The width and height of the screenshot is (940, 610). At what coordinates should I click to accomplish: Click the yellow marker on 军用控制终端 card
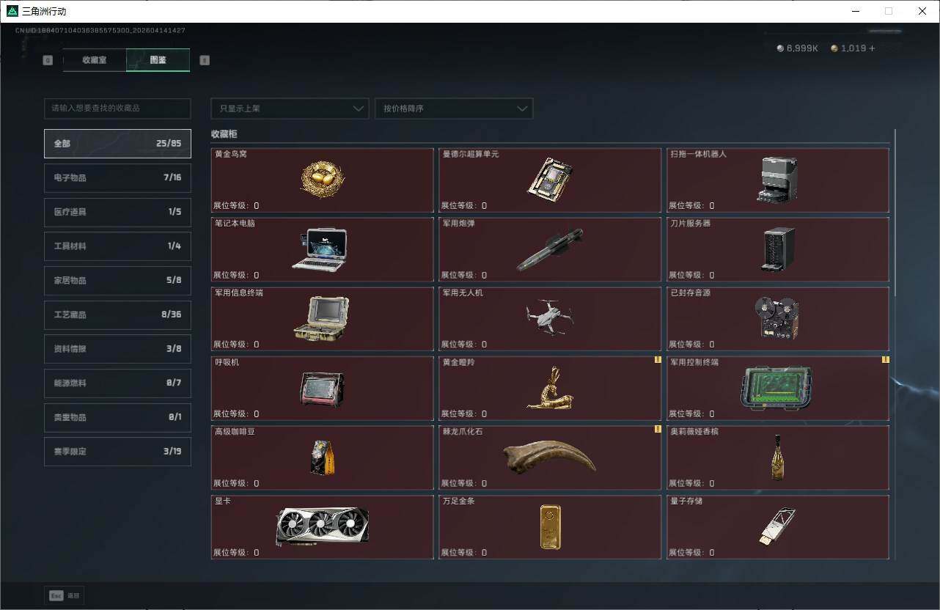pyautogui.click(x=885, y=360)
